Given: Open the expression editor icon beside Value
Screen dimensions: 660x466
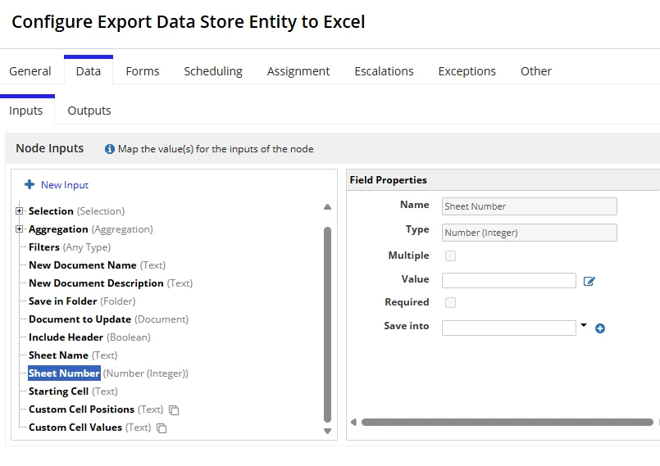Looking at the screenshot, I should click(589, 281).
